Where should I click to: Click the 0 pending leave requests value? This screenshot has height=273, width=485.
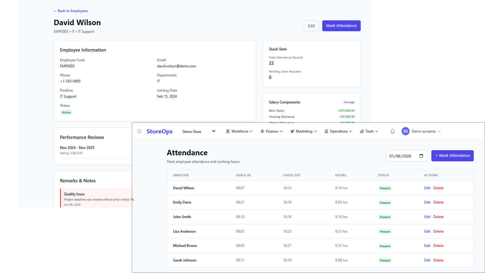pos(270,77)
